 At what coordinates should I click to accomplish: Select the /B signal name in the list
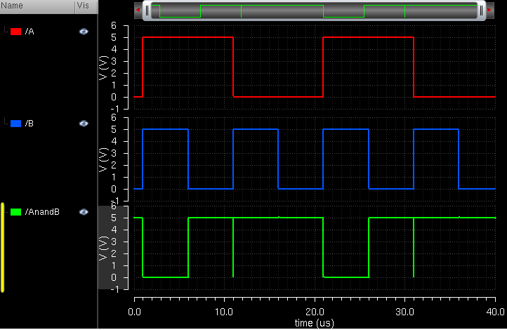[x=29, y=124]
